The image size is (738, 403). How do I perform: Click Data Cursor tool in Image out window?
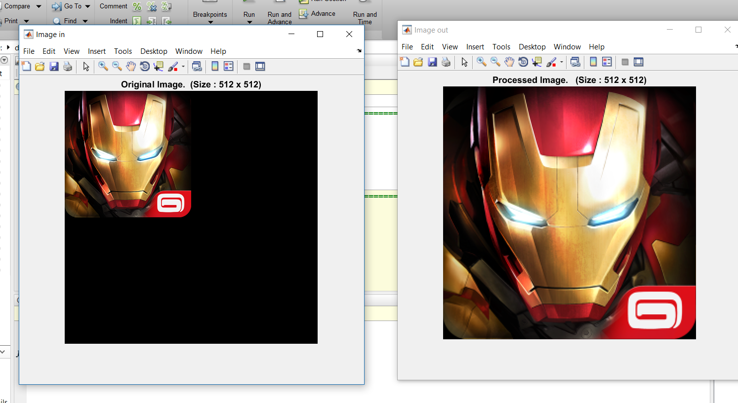pyautogui.click(x=537, y=62)
